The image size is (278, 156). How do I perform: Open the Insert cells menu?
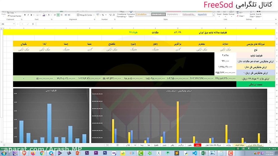(x=219, y=14)
